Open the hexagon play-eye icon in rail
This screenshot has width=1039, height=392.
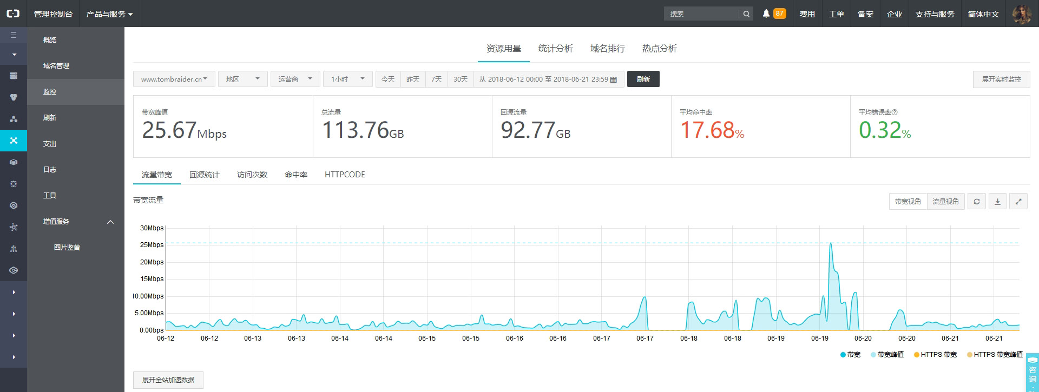[x=14, y=270]
